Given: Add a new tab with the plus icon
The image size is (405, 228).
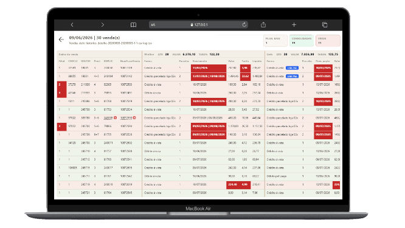Looking at the screenshot, I should [x=294, y=25].
